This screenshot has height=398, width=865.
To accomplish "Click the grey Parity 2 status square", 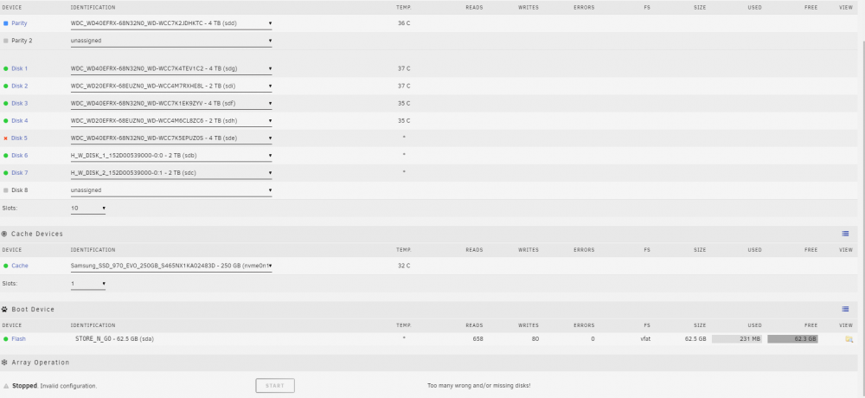I will [x=5, y=41].
